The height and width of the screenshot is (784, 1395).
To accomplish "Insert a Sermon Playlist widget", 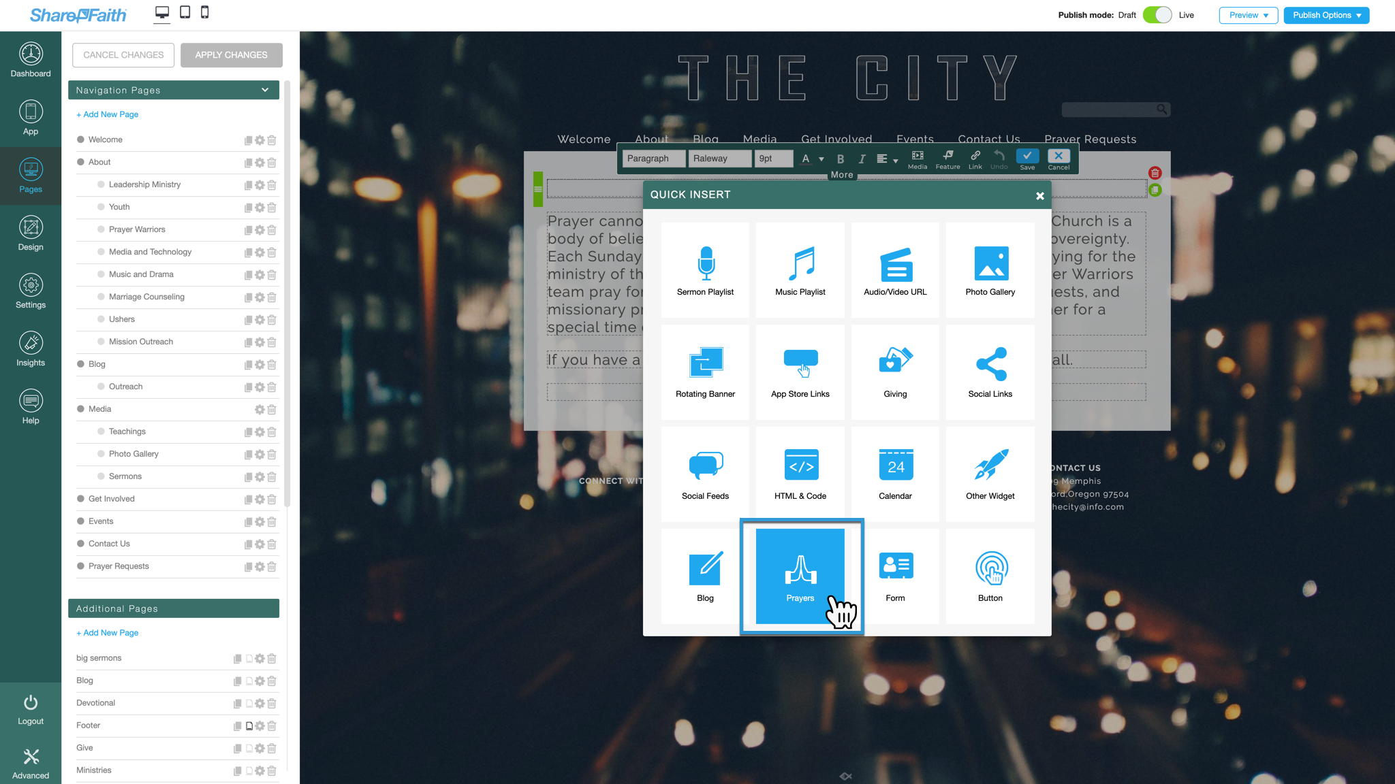I will click(x=705, y=270).
